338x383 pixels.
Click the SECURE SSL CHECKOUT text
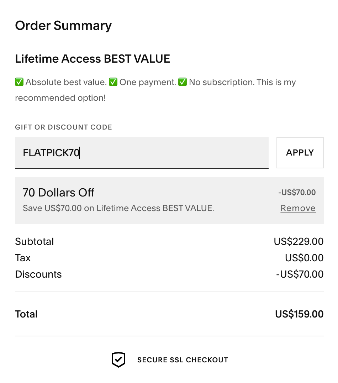[183, 360]
